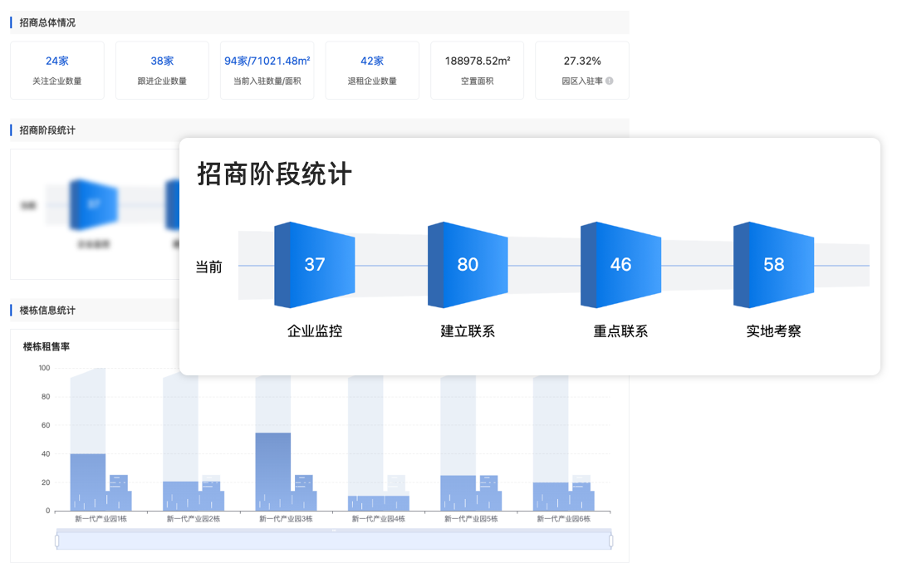Toggle the 42家 退租企业数量 stat card
Screen dimensions: 897x573
pyautogui.click(x=372, y=70)
